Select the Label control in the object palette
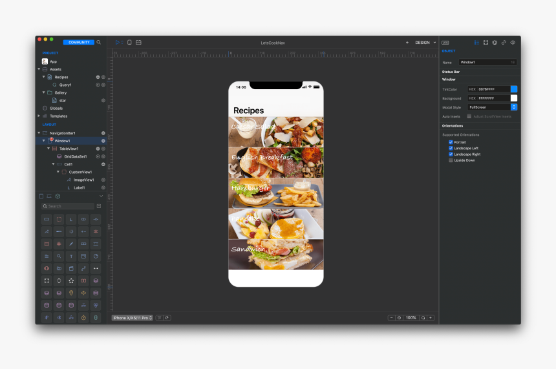 [71, 220]
